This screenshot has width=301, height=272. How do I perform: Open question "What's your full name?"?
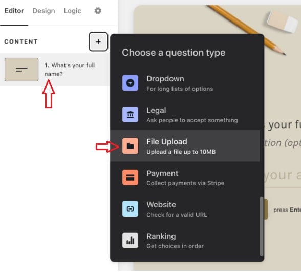[x=70, y=70]
